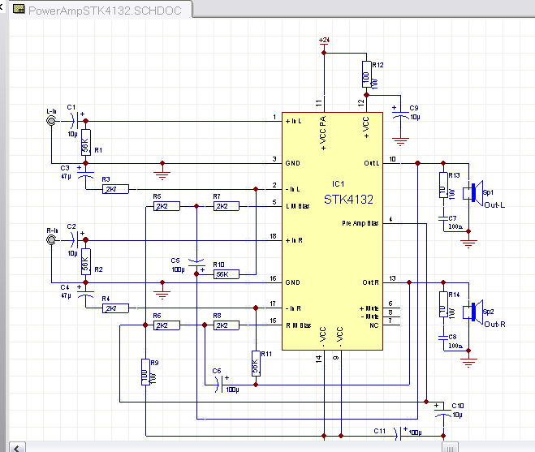Select the R-In input jack connector

coord(51,240)
